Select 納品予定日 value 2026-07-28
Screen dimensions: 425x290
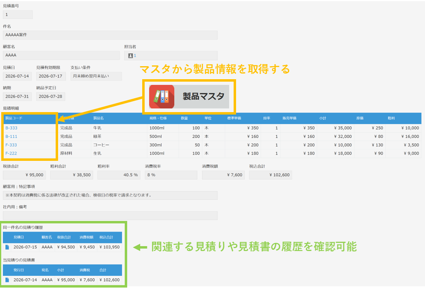[51, 97]
